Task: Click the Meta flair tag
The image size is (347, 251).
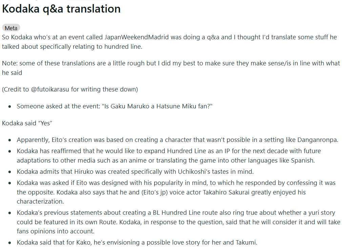Action: pyautogui.click(x=11, y=28)
